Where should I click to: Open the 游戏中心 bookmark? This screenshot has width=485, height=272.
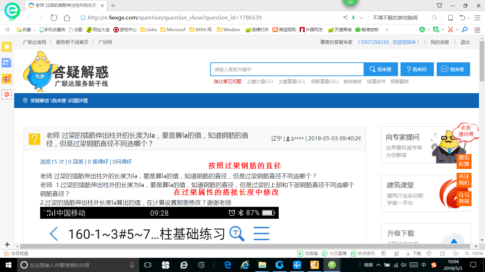(125, 30)
